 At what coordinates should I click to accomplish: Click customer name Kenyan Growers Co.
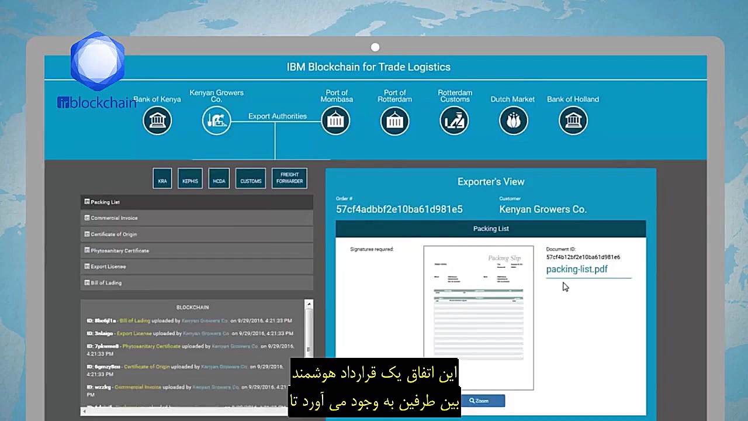coord(543,209)
